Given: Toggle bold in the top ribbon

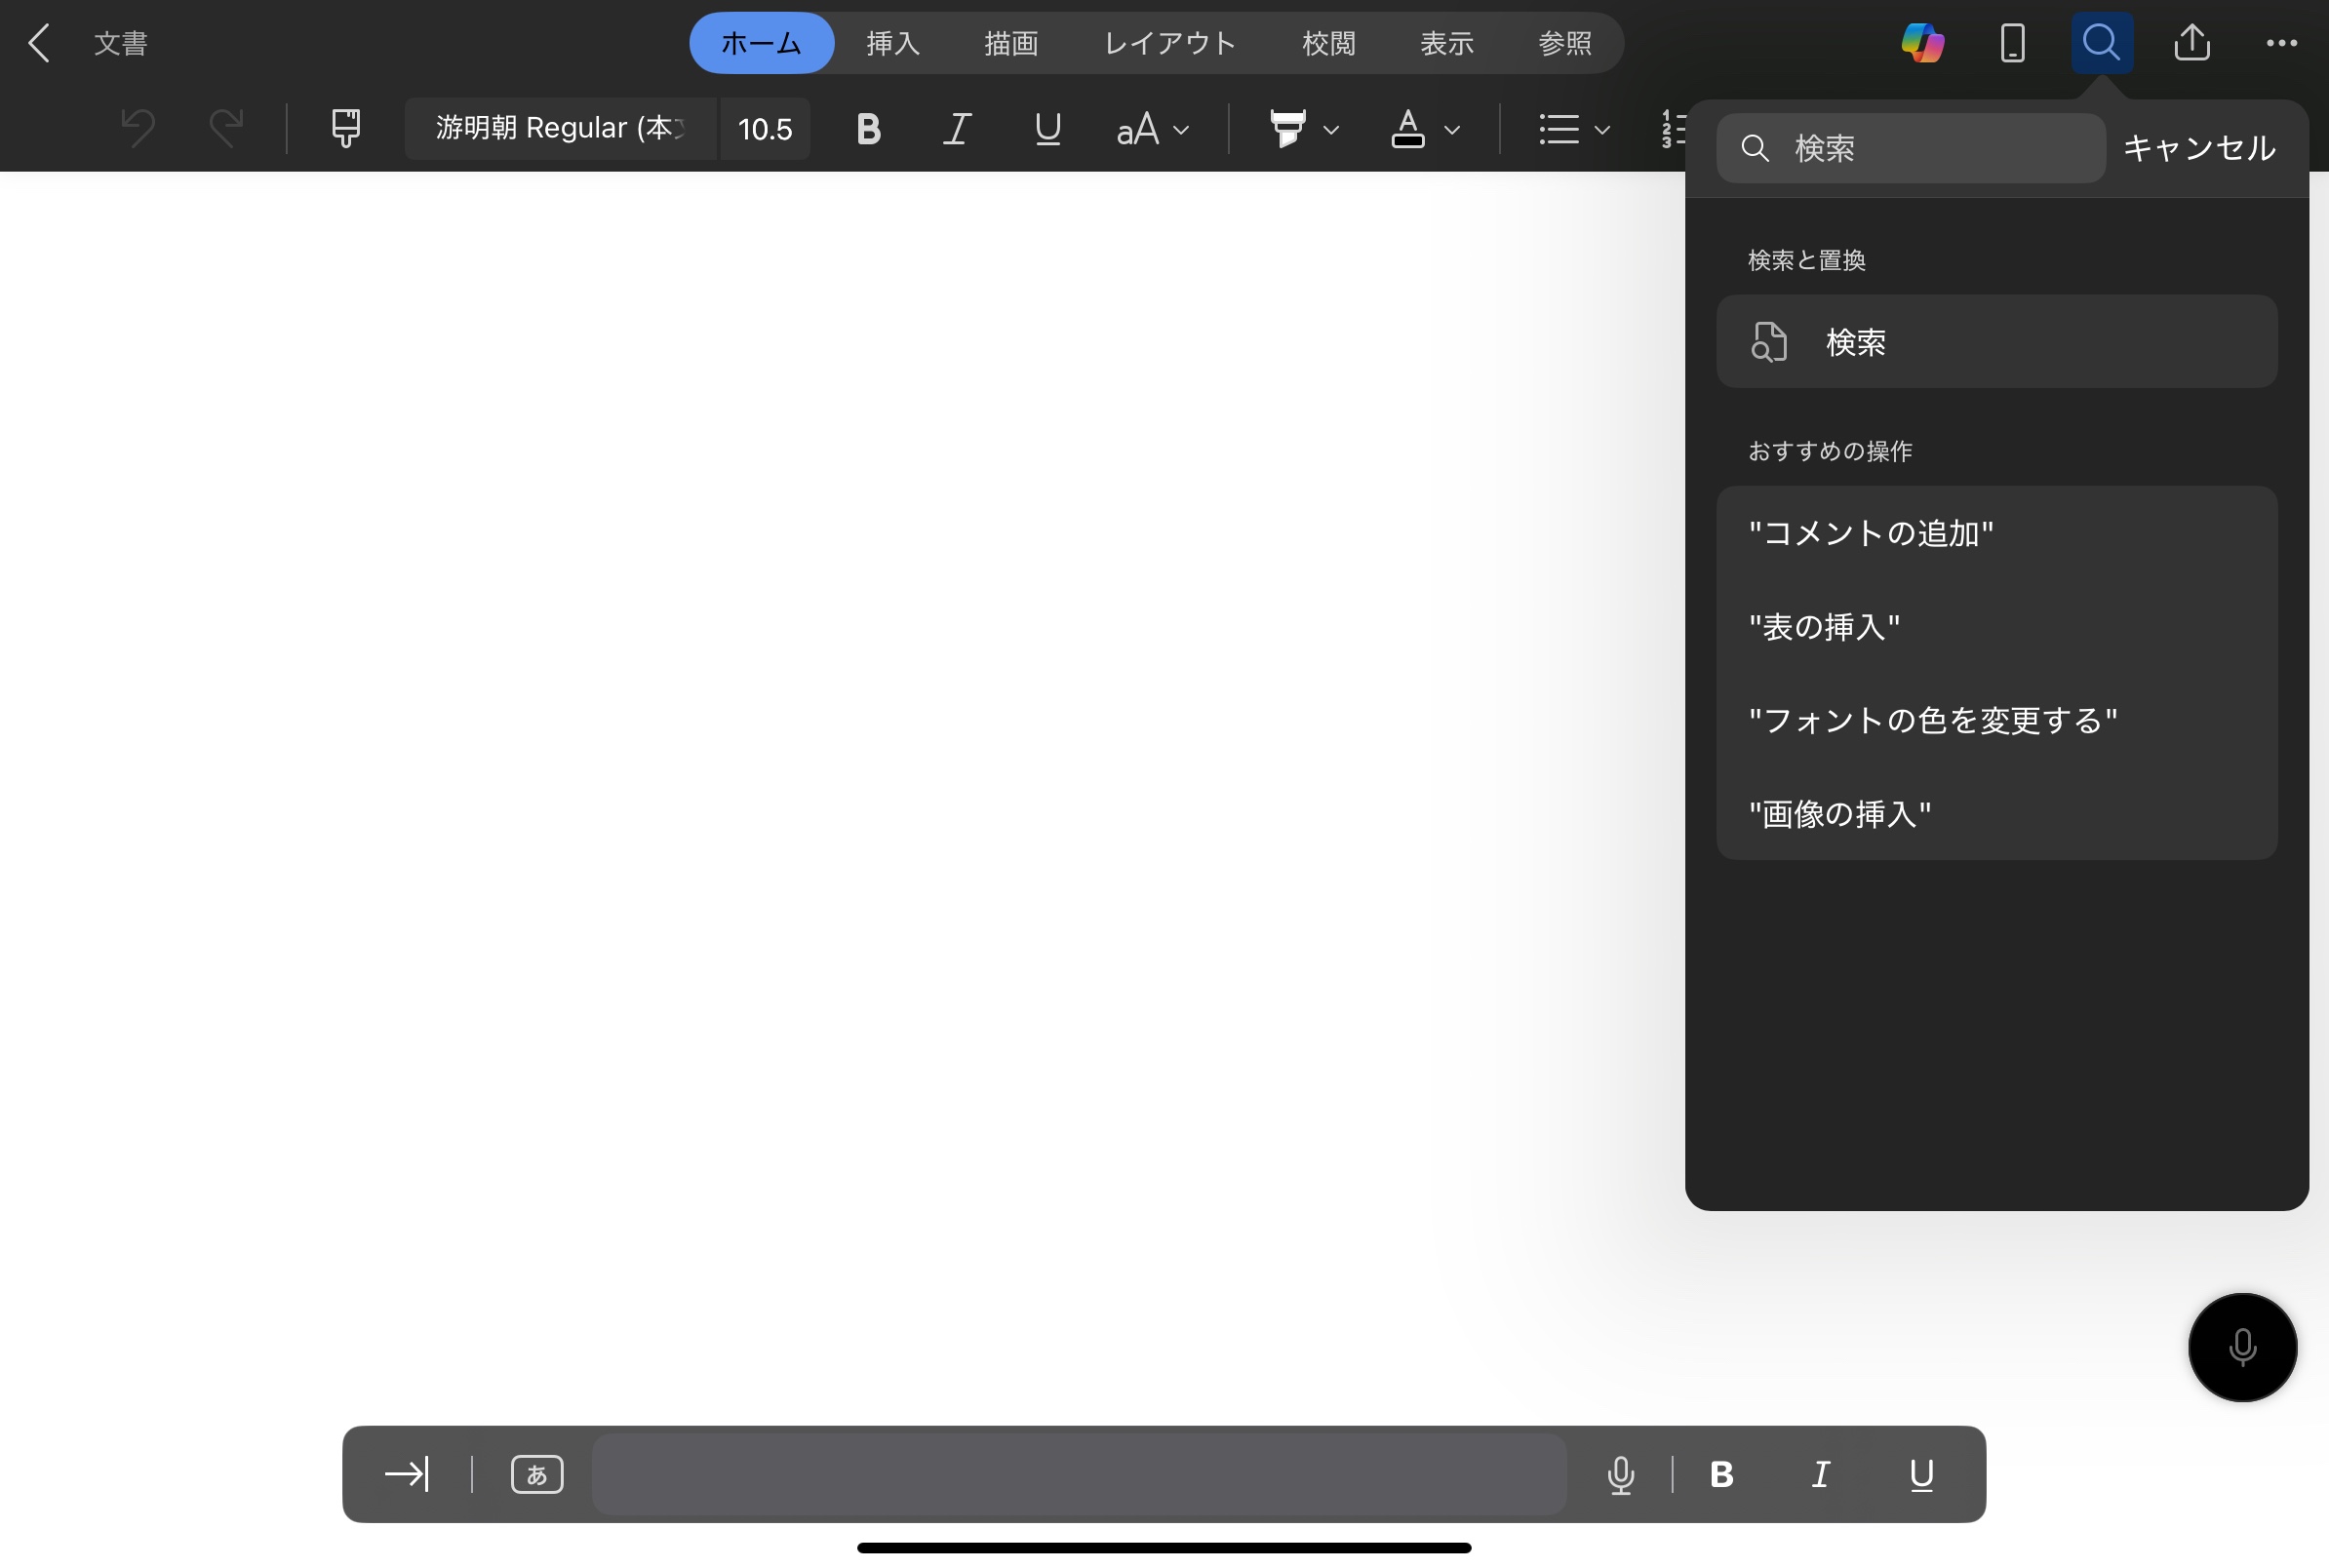Looking at the screenshot, I should click(x=868, y=129).
